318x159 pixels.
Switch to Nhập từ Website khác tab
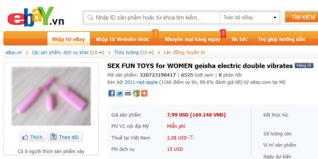pyautogui.click(x=123, y=39)
